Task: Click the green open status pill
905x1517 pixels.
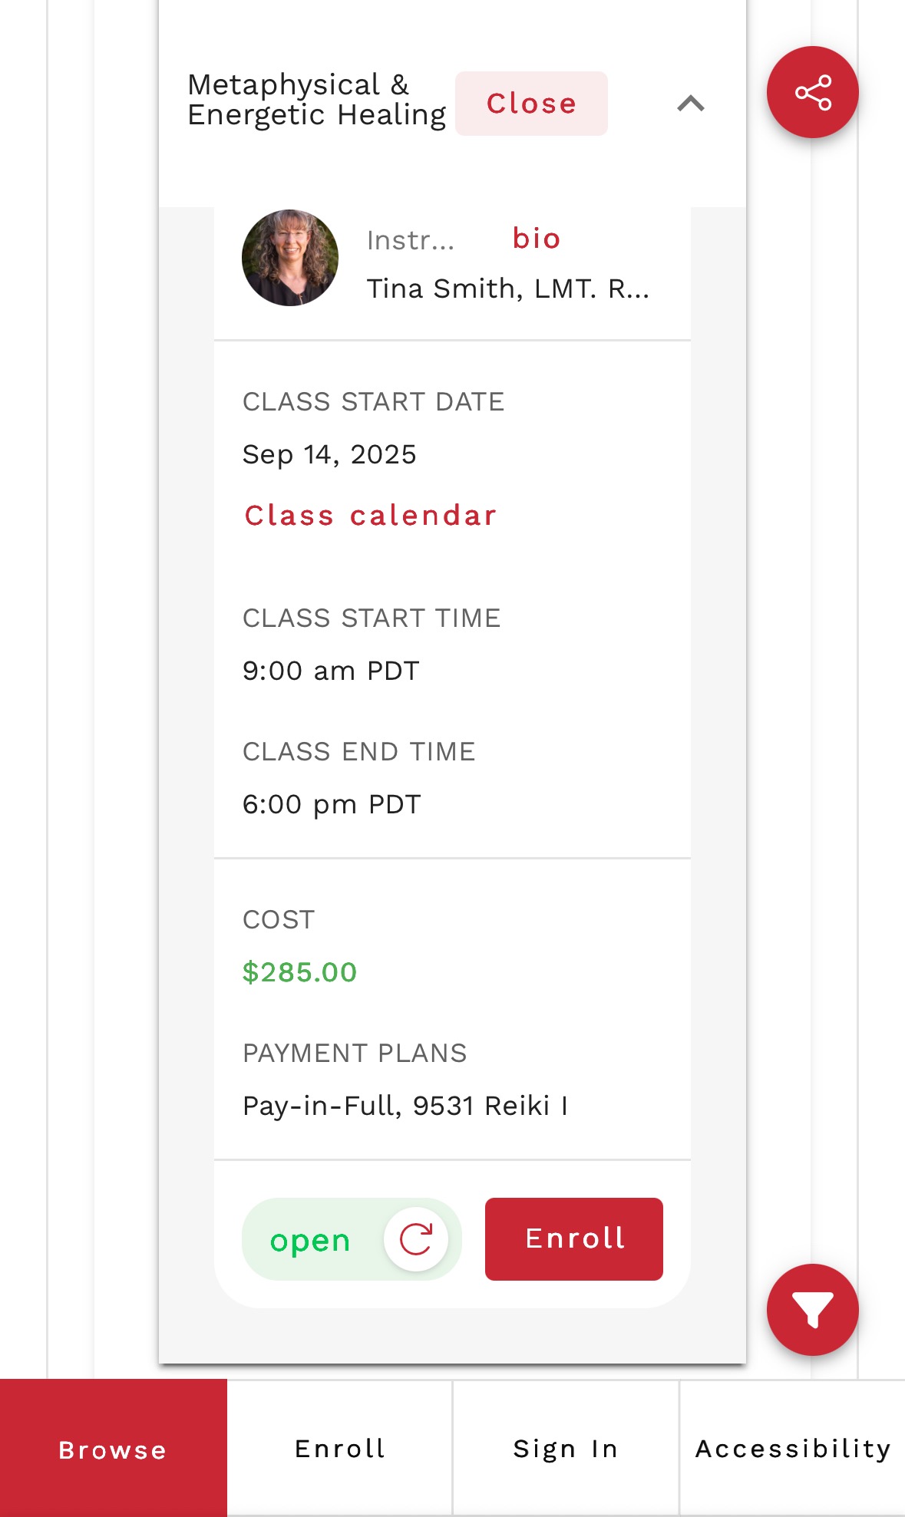Action: [x=352, y=1238]
